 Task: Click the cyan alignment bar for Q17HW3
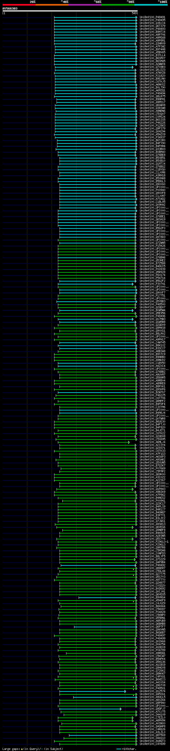[x=96, y=319]
